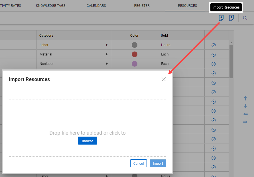Viewport: 254px width, 177px height.
Task: Click the Color column header
Action: pos(134,35)
